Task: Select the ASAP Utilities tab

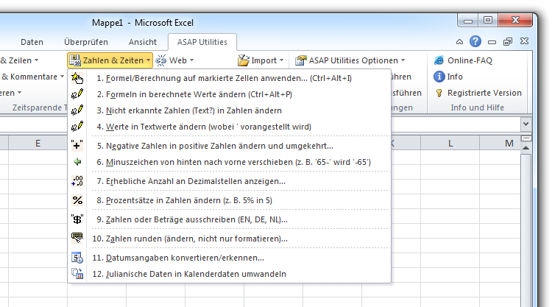Action: click(202, 42)
